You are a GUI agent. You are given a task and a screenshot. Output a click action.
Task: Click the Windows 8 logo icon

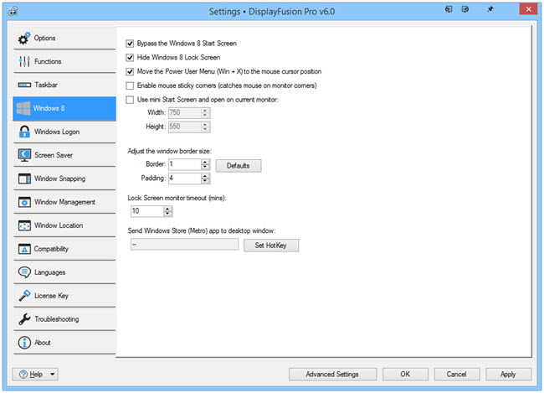coord(23,108)
